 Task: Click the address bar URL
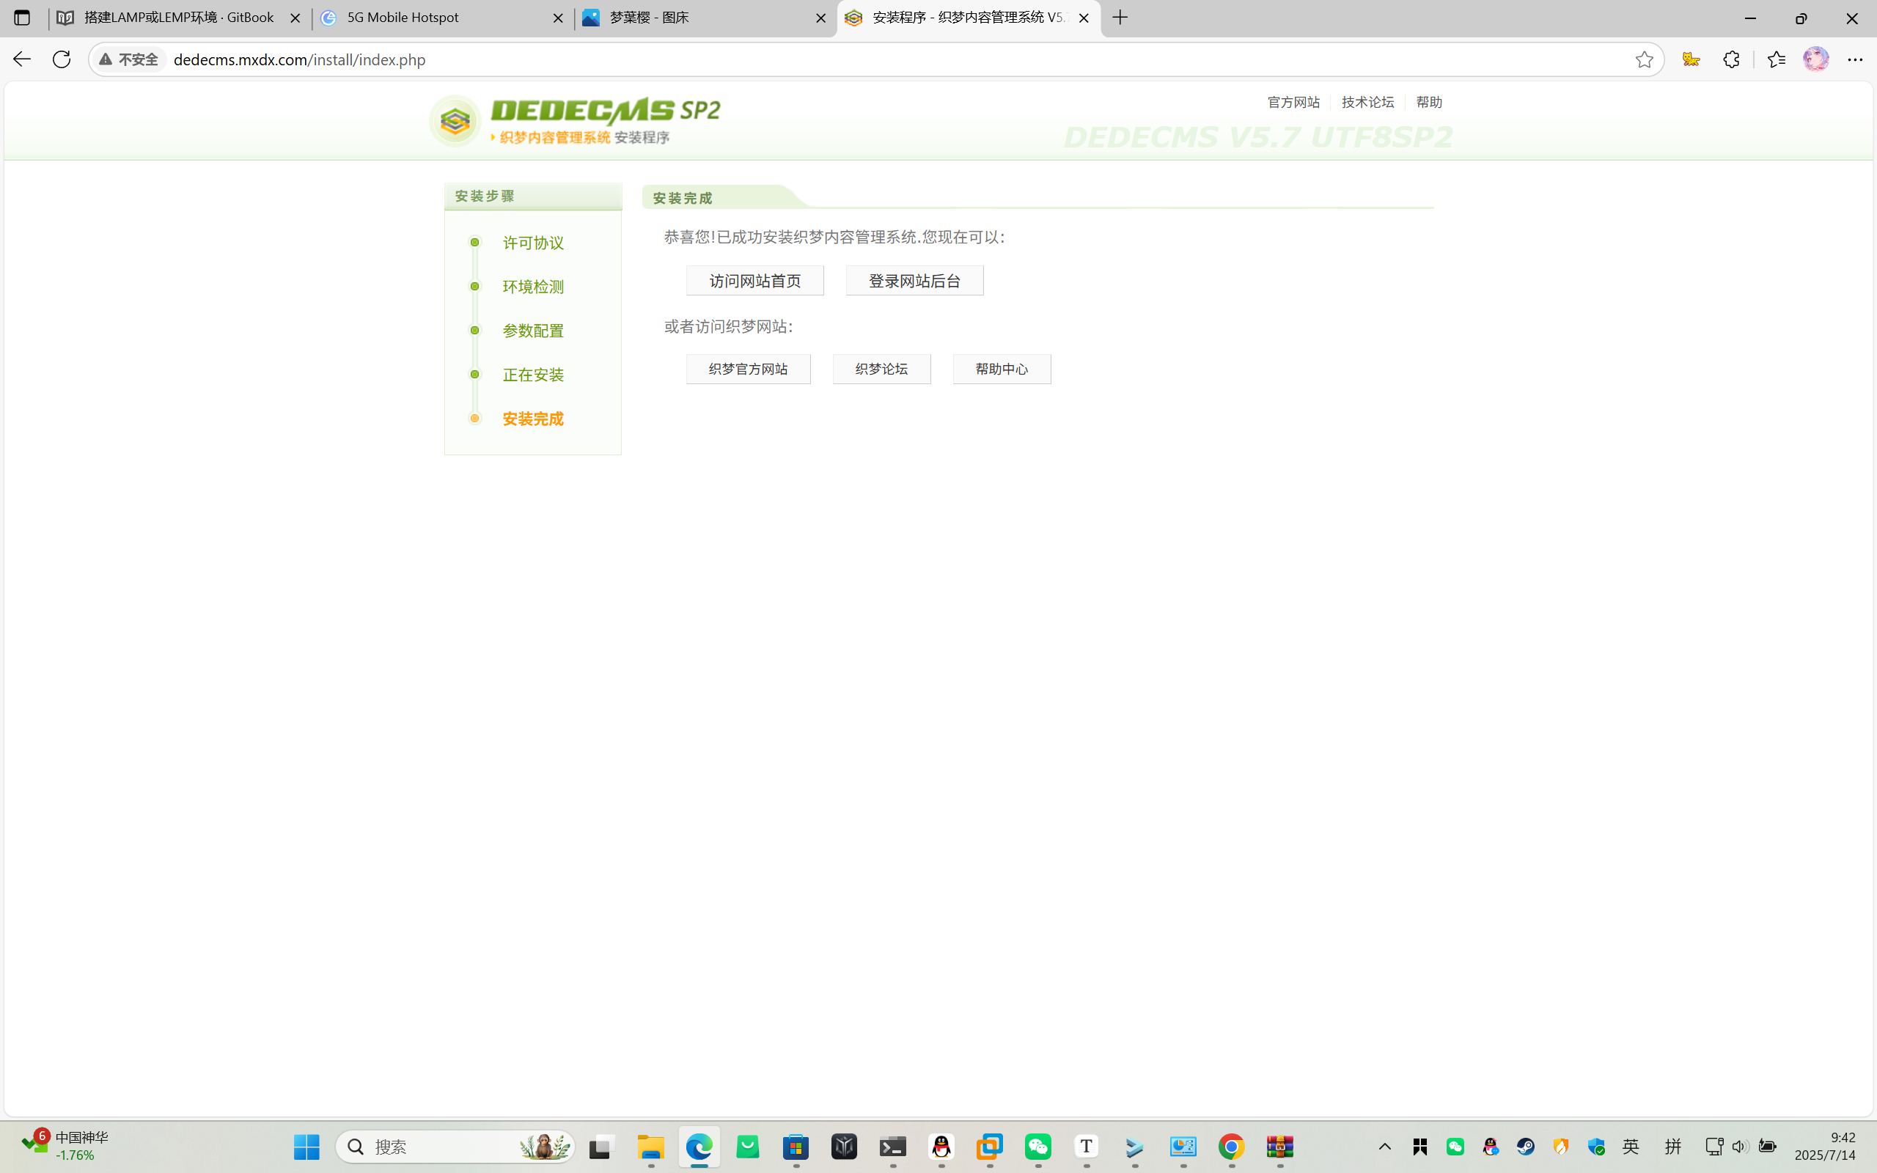click(x=299, y=59)
